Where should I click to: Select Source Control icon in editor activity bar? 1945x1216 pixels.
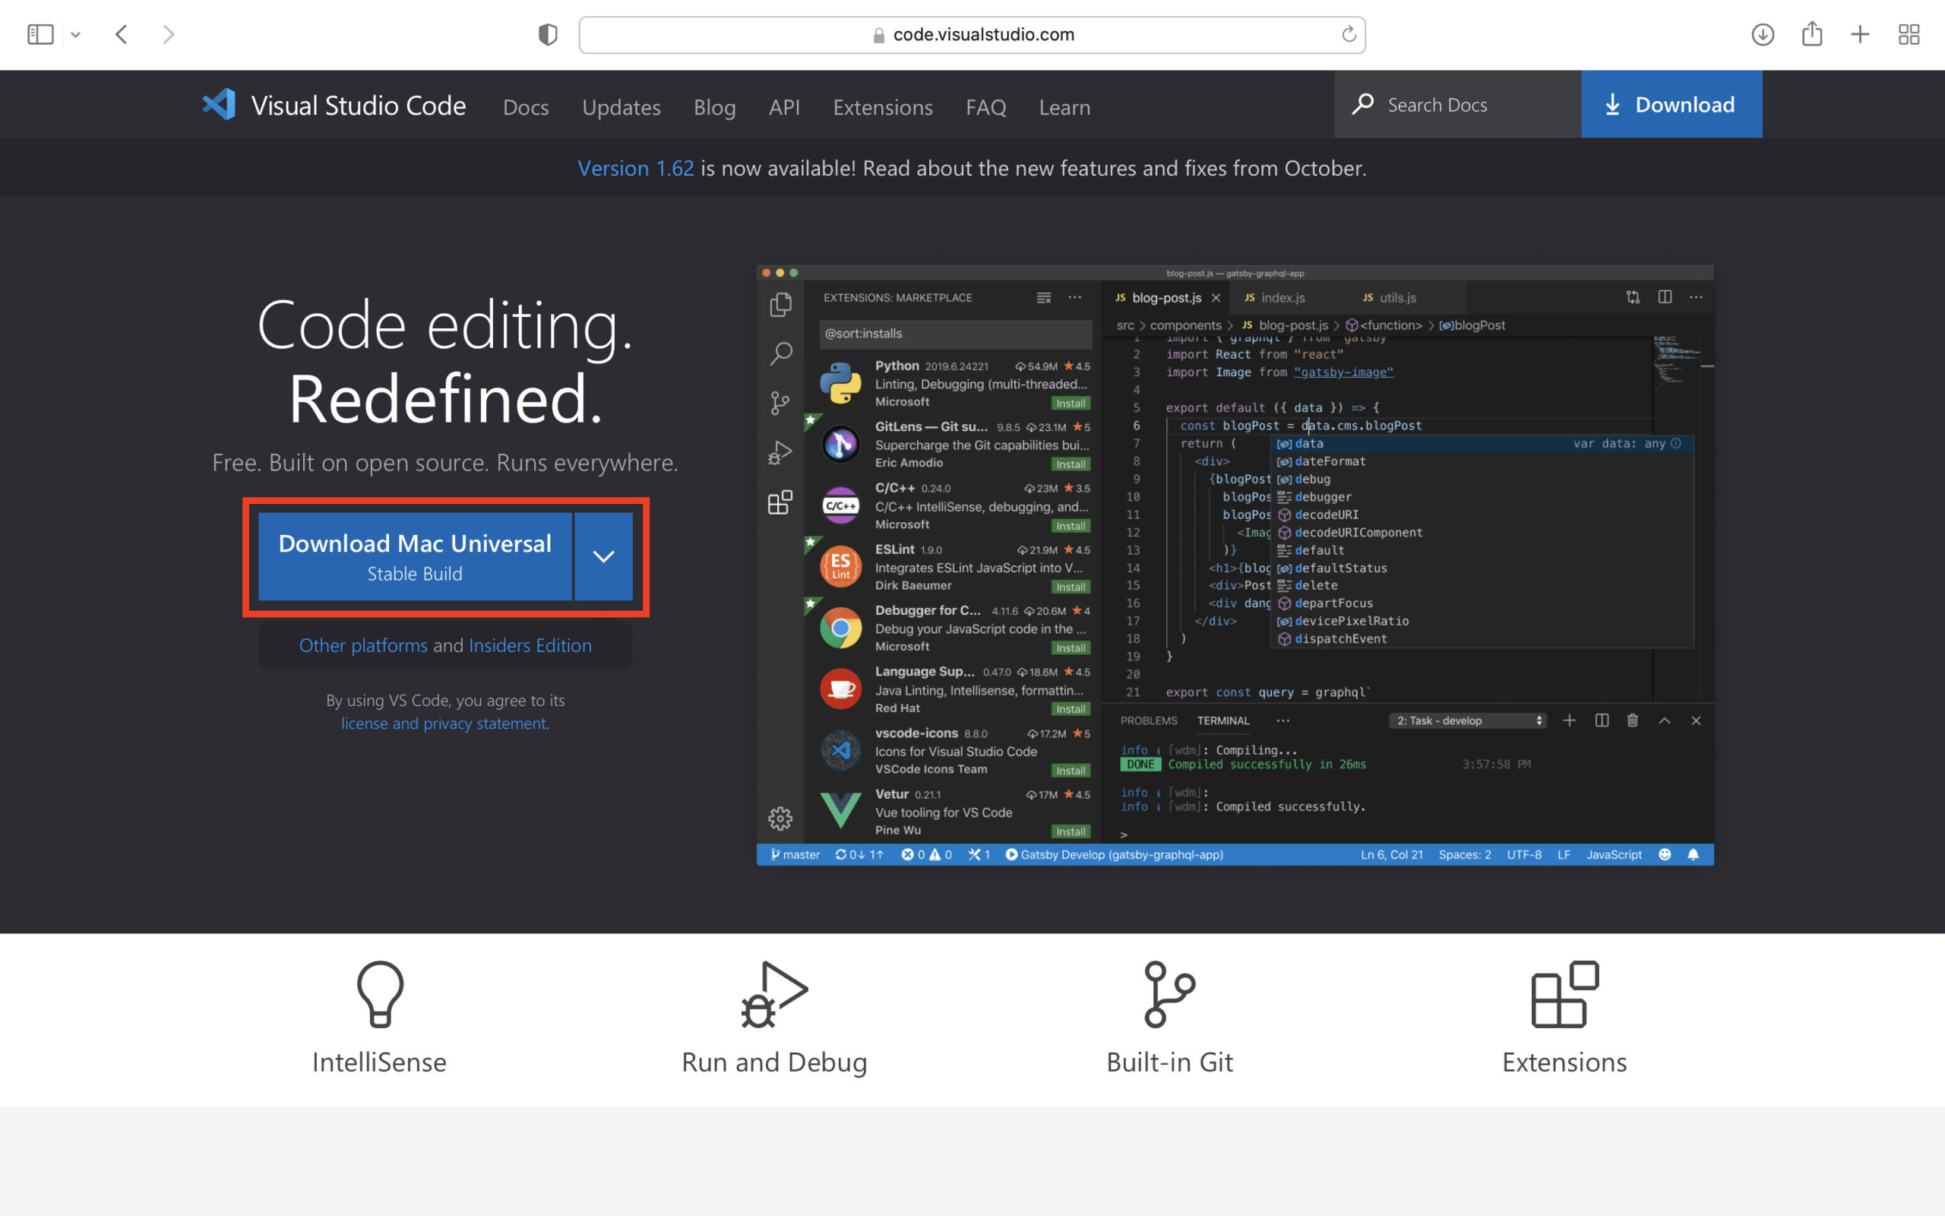pos(780,403)
